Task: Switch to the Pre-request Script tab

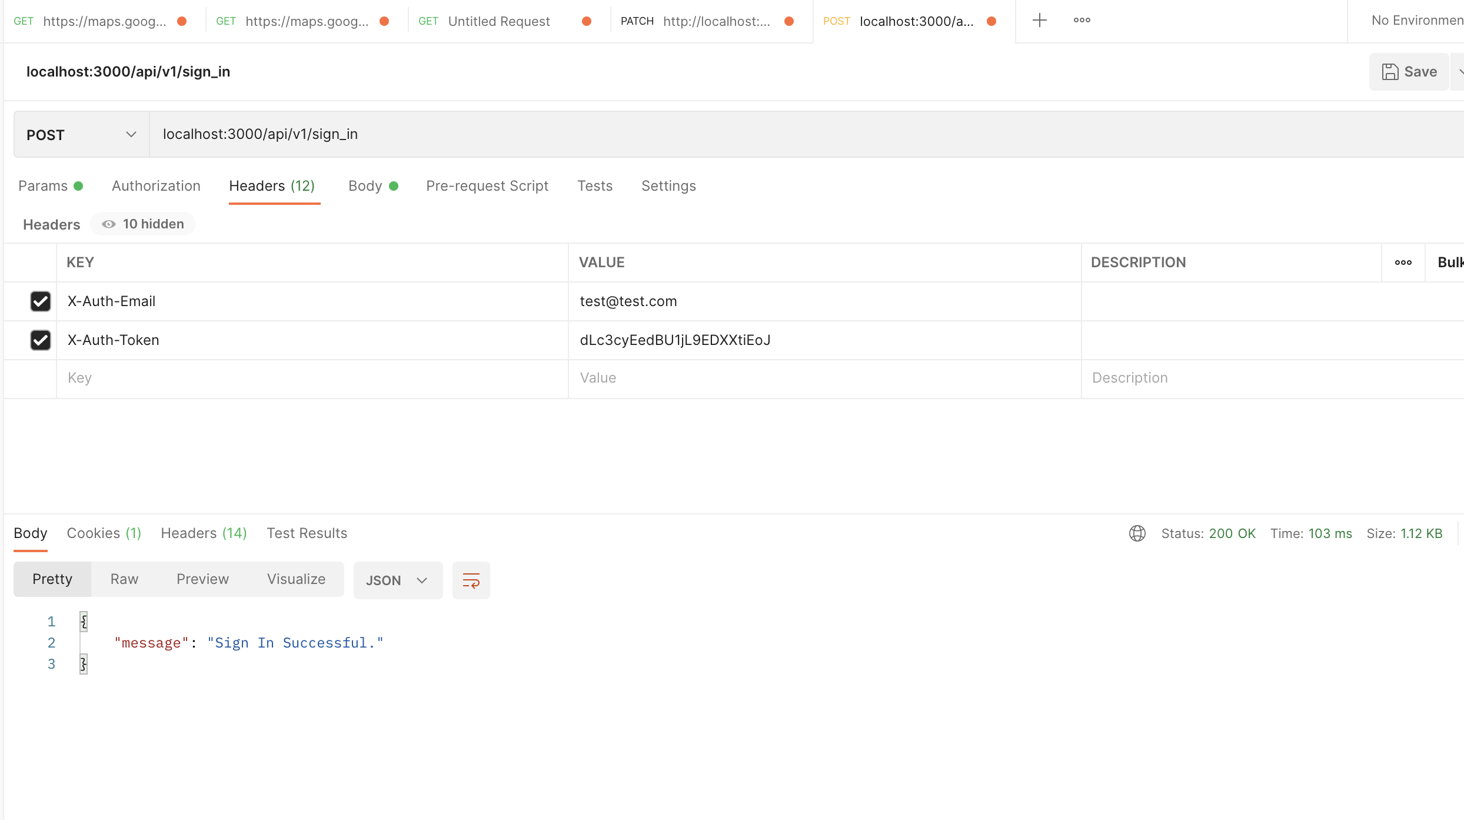Action: 487,186
